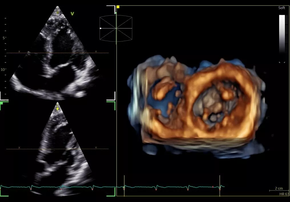290x202 pixels.
Task: Click the green ECG trace
Action: click(x=112, y=187)
